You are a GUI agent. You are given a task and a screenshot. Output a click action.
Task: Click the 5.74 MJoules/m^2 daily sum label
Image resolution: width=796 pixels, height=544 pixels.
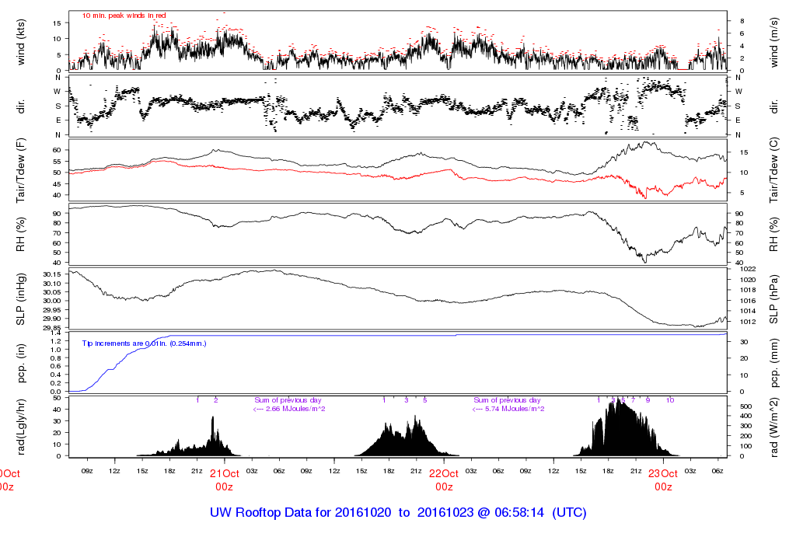pyautogui.click(x=508, y=409)
